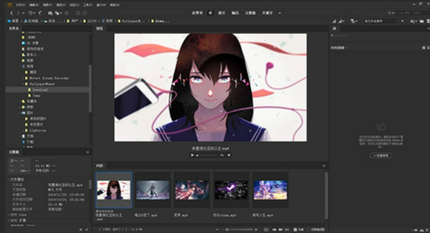
Task: Rotate 90 degrees counterclockwise icon
Action: [77, 13]
